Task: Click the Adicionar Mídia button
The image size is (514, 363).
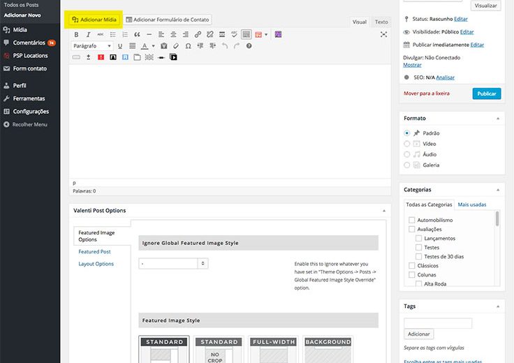Action: (94, 20)
